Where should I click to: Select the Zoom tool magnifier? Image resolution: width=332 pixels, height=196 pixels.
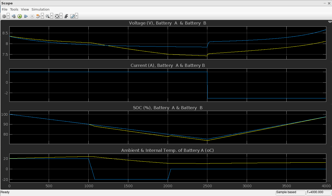(x=47, y=16)
